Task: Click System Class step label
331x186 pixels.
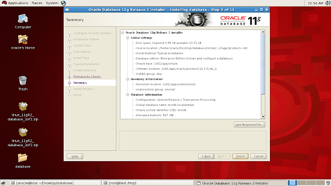Action: pyautogui.click(x=82, y=45)
